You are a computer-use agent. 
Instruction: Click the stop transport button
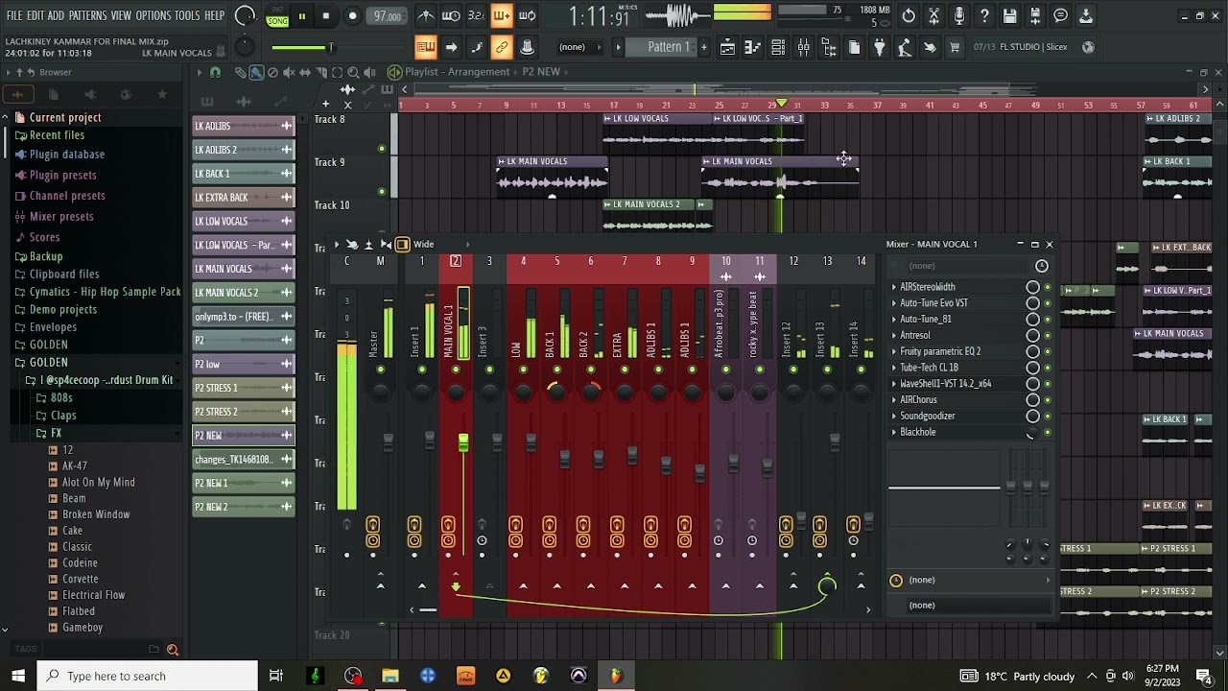click(x=326, y=16)
